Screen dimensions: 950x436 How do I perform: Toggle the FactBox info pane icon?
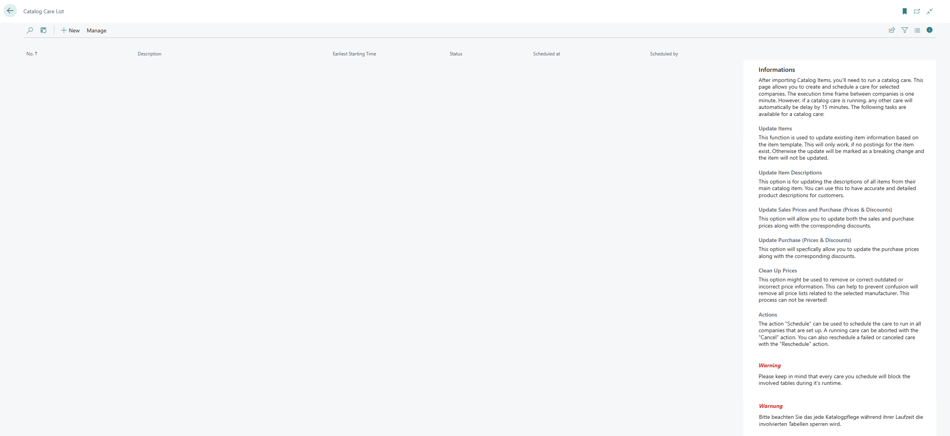tap(930, 30)
